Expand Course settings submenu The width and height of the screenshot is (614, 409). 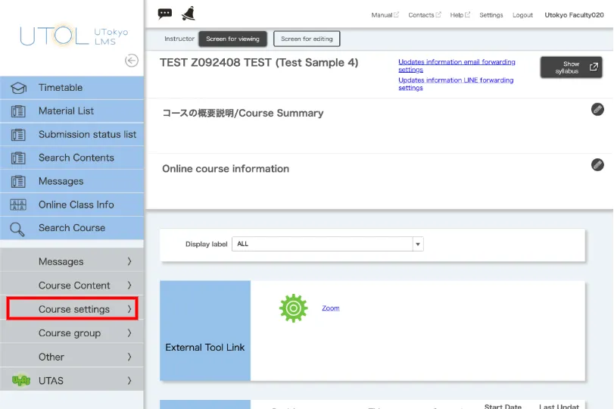point(72,309)
